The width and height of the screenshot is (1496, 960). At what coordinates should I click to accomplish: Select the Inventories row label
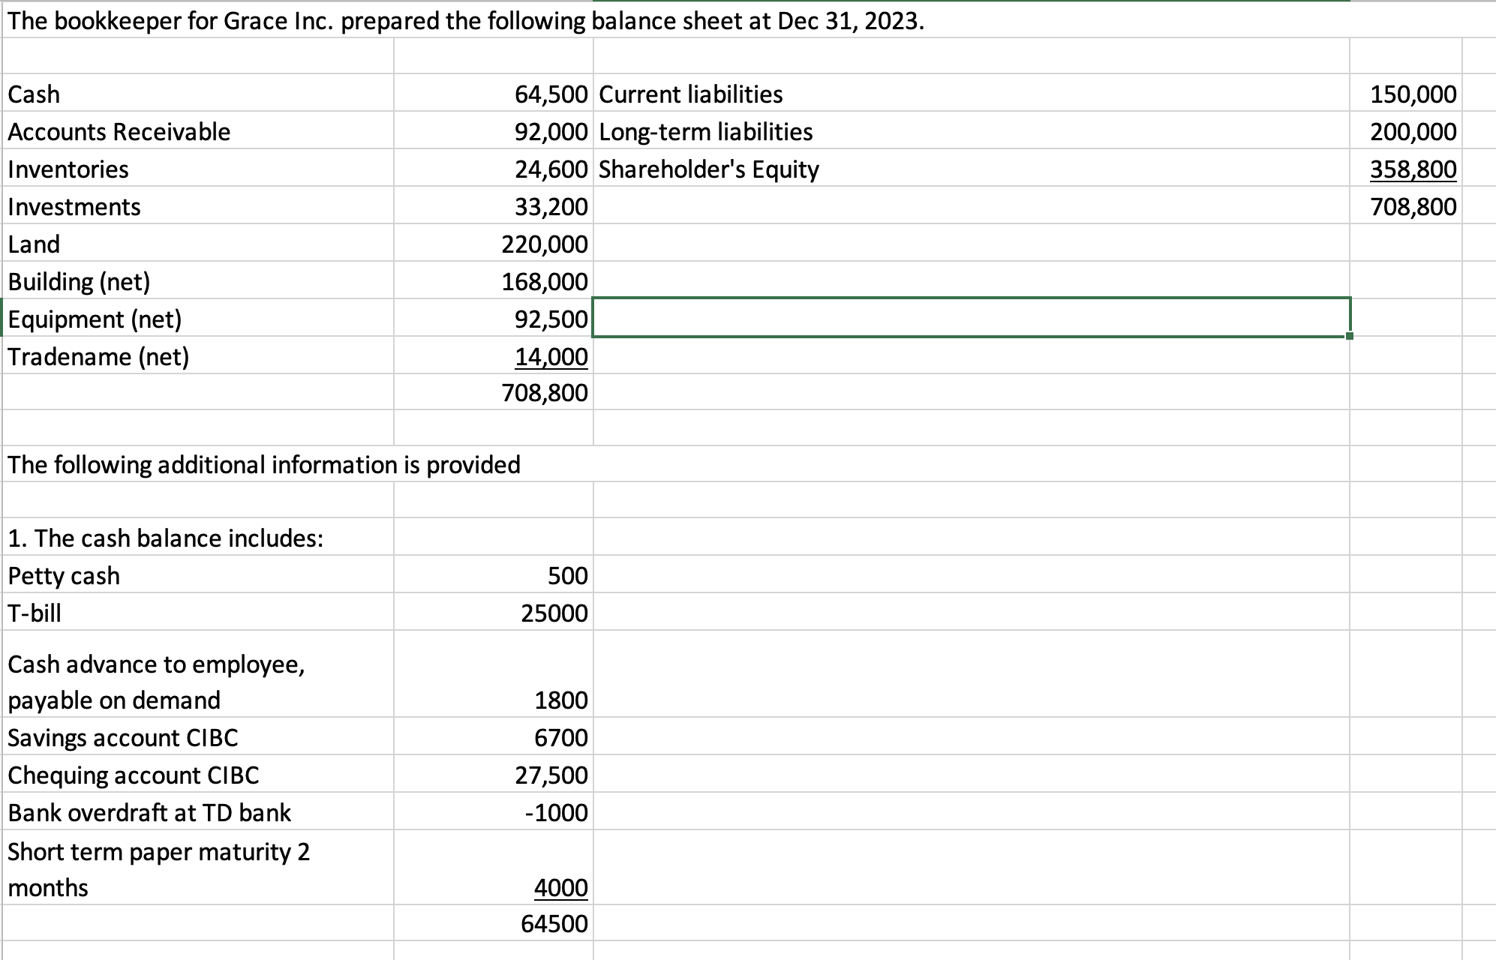pos(68,169)
